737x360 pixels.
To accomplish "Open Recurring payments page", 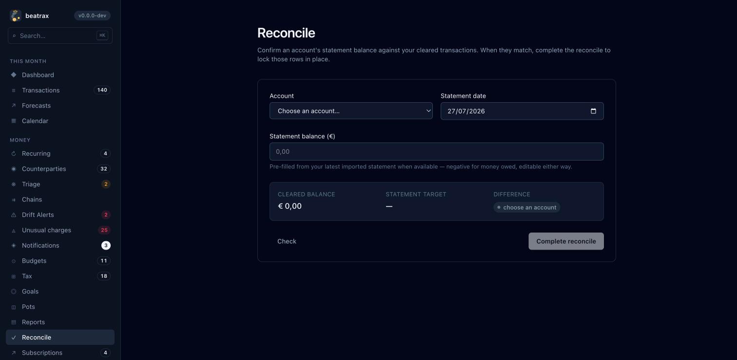I will tap(60, 153).
